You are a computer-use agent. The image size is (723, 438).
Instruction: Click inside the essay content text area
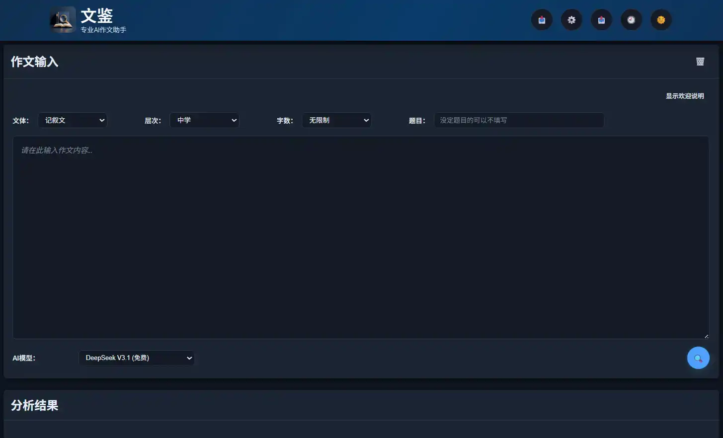coord(360,237)
